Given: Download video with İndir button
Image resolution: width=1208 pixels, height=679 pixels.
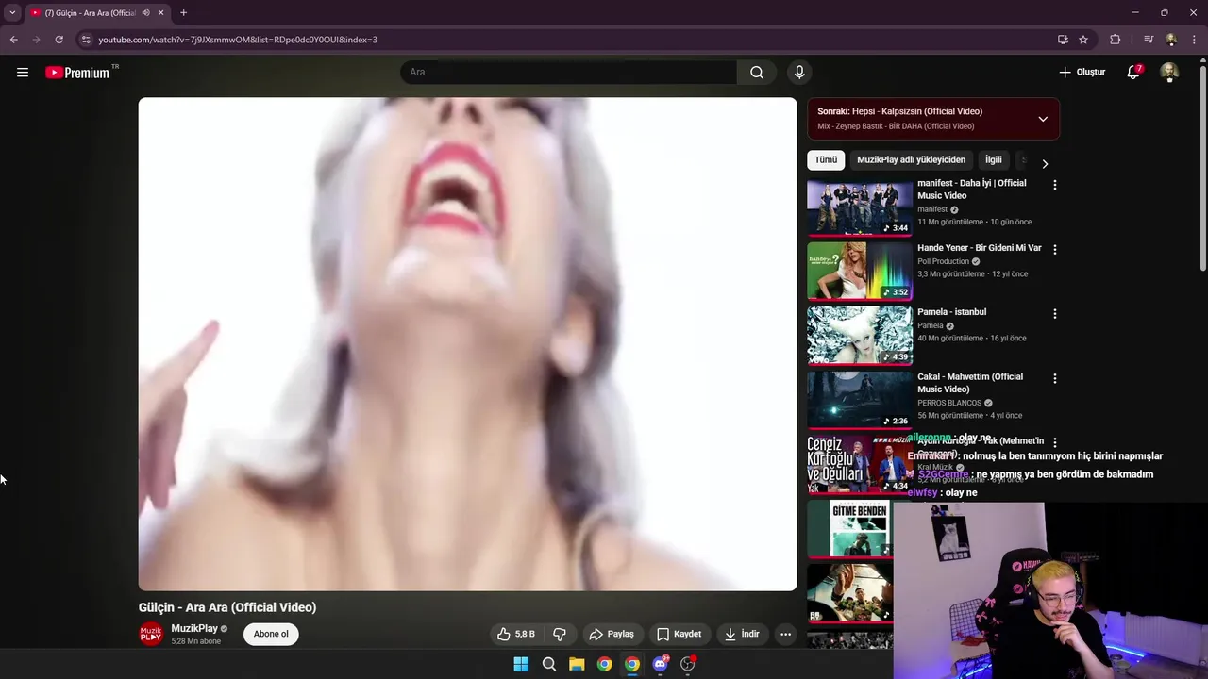Looking at the screenshot, I should (742, 634).
